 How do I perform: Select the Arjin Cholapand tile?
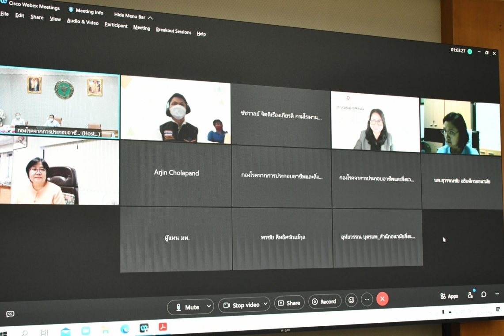point(176,173)
